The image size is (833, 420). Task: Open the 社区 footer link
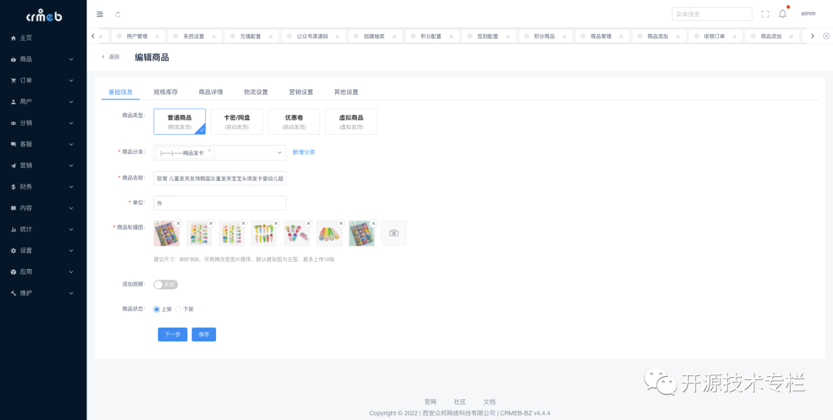tap(460, 402)
